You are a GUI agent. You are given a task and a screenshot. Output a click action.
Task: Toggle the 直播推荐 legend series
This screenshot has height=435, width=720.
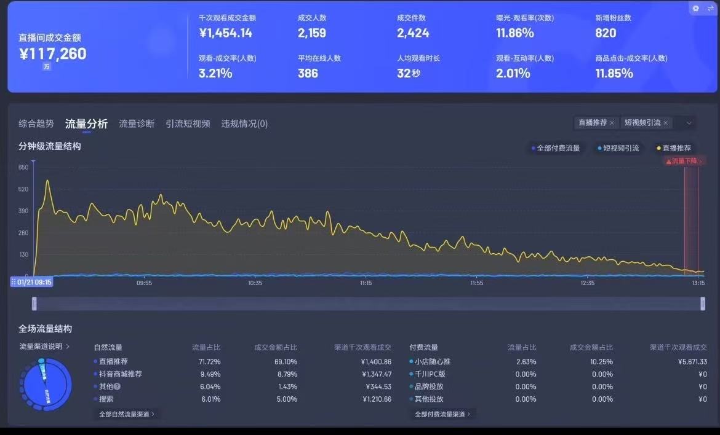click(673, 148)
